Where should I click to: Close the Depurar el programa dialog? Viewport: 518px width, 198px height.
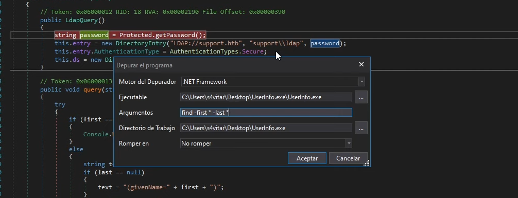[x=361, y=64]
